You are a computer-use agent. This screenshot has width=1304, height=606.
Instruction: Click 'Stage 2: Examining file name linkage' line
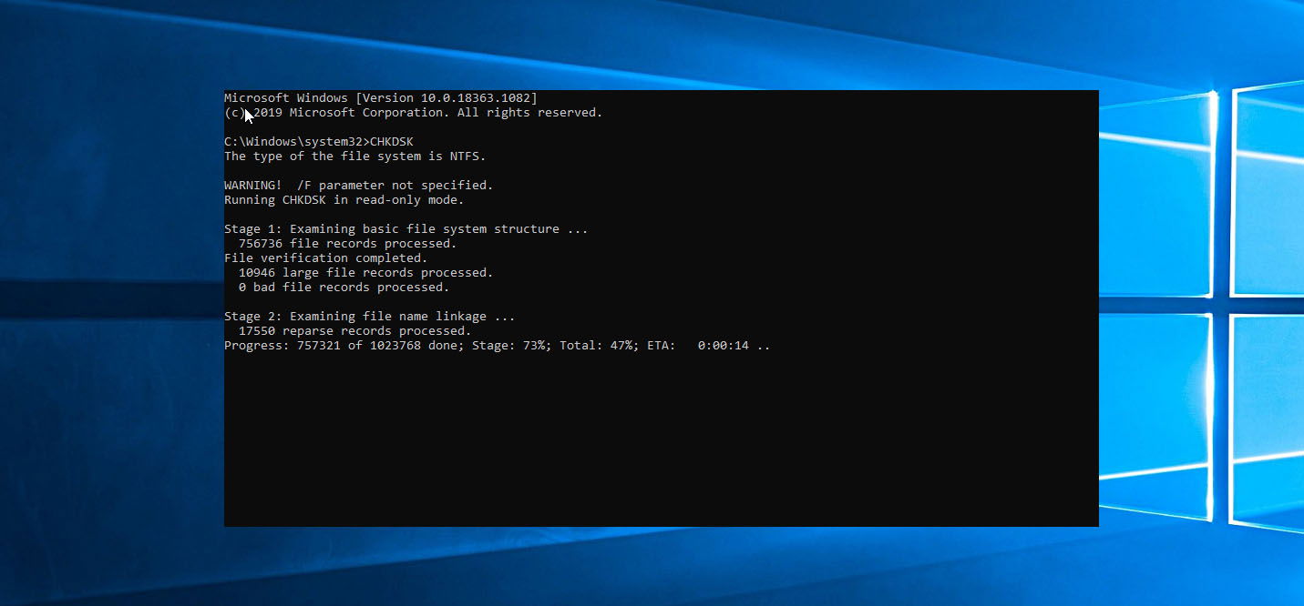tap(370, 317)
